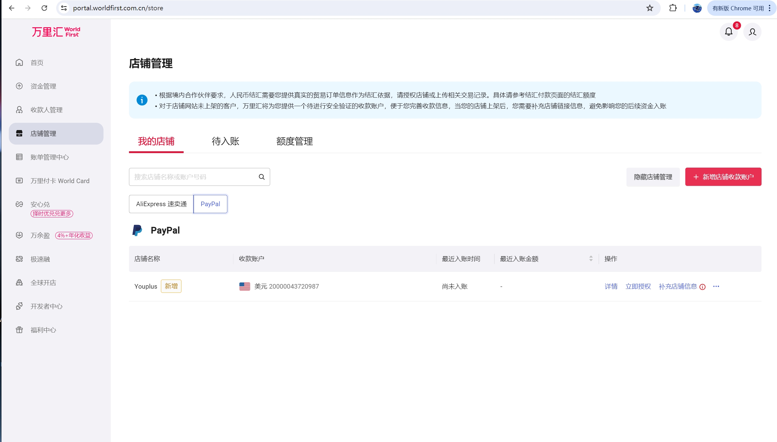Image resolution: width=777 pixels, height=442 pixels.
Task: Click the browser forward arrow
Action: point(28,8)
